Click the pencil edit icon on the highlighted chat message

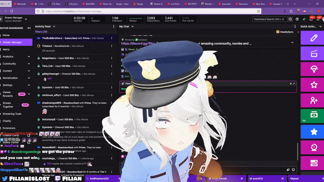tap(294, 84)
